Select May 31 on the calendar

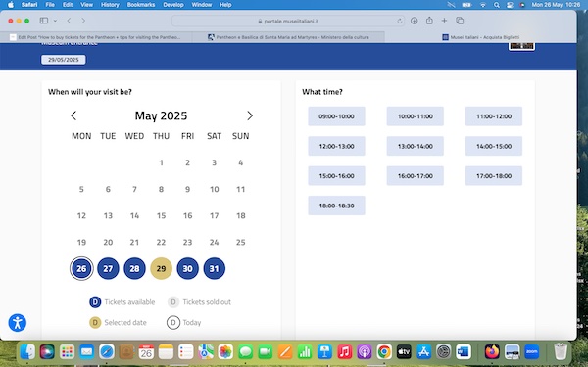tap(214, 268)
